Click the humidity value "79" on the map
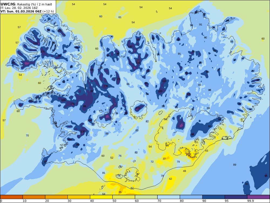Viewport: 270px width, 203px height. 178,162
